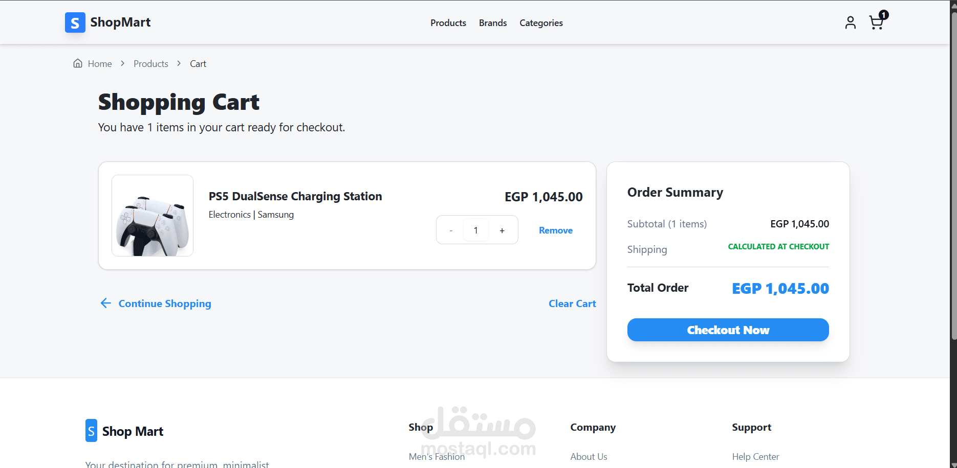Open the shopping cart icon in header
957x468 pixels.
(x=877, y=22)
